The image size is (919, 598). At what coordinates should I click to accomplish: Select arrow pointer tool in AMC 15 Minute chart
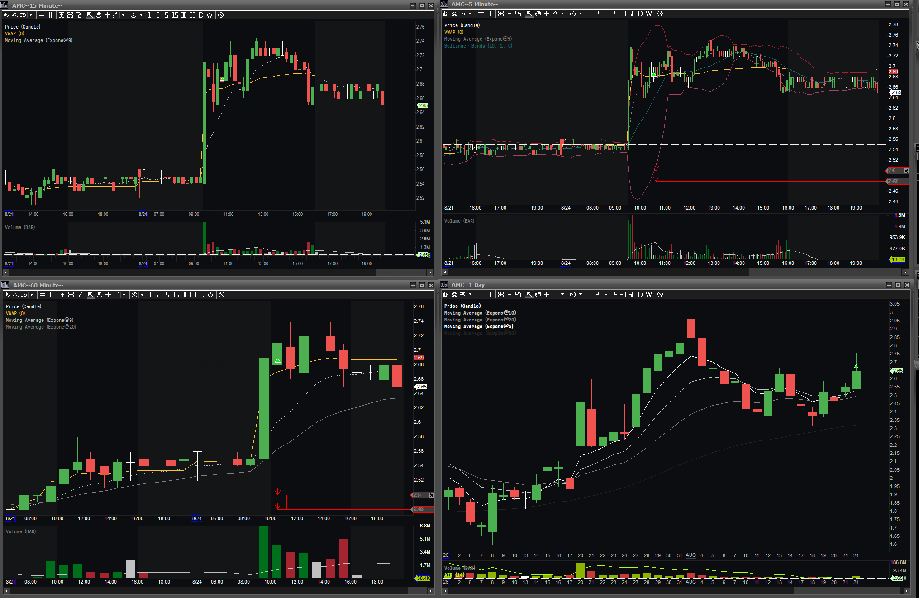pos(90,15)
